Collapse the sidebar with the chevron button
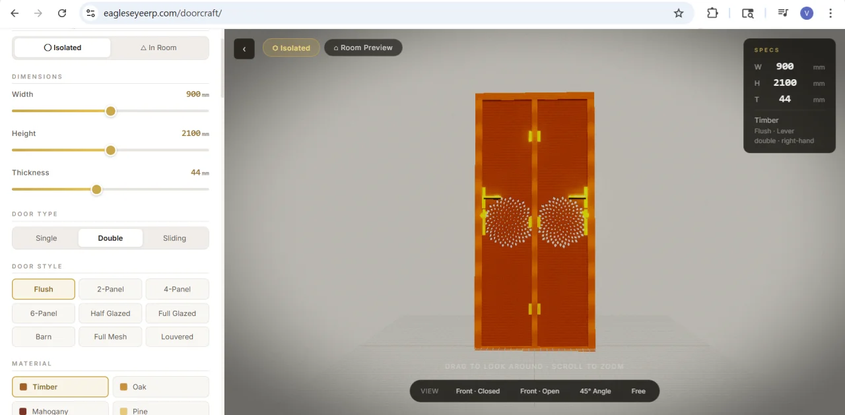Screen dimensions: 845x415 (244, 48)
